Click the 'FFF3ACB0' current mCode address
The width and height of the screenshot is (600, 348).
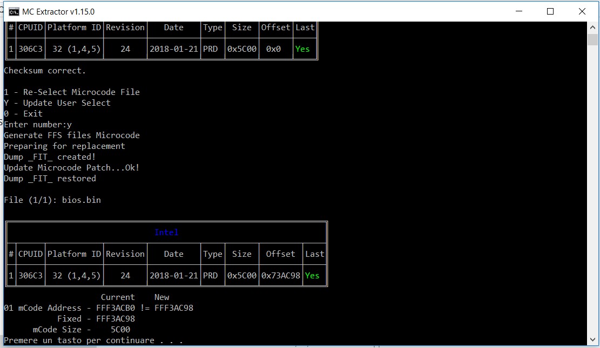tap(116, 308)
